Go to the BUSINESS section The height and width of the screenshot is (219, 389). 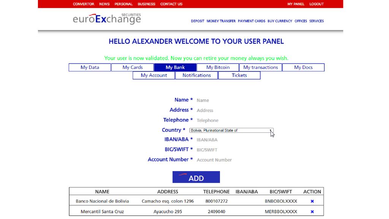coord(146,4)
